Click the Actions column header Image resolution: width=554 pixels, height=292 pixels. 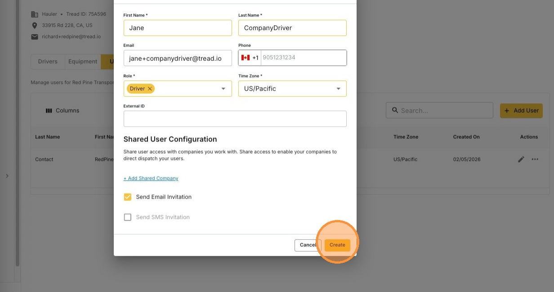point(529,137)
